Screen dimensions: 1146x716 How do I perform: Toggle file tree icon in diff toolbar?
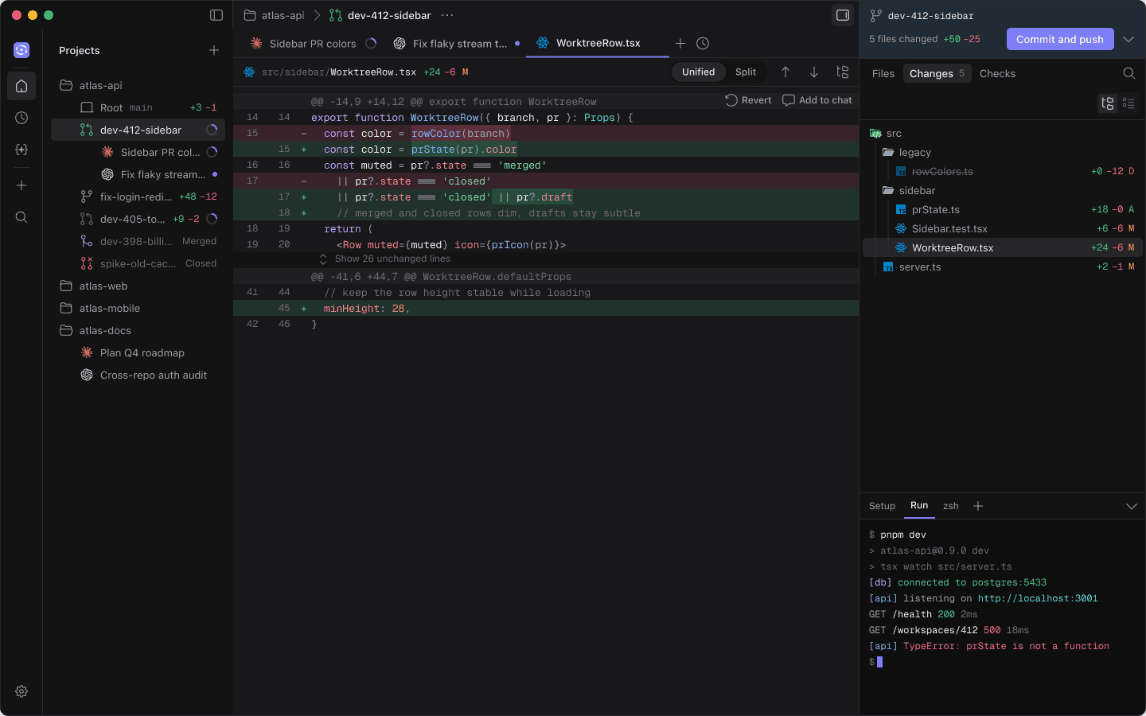[843, 72]
